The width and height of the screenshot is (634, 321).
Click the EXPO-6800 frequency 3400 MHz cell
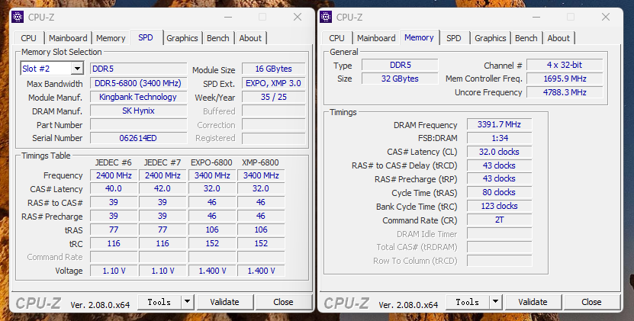[212, 175]
